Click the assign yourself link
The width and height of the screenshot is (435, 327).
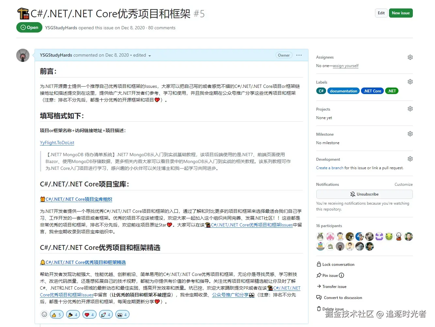(346, 66)
